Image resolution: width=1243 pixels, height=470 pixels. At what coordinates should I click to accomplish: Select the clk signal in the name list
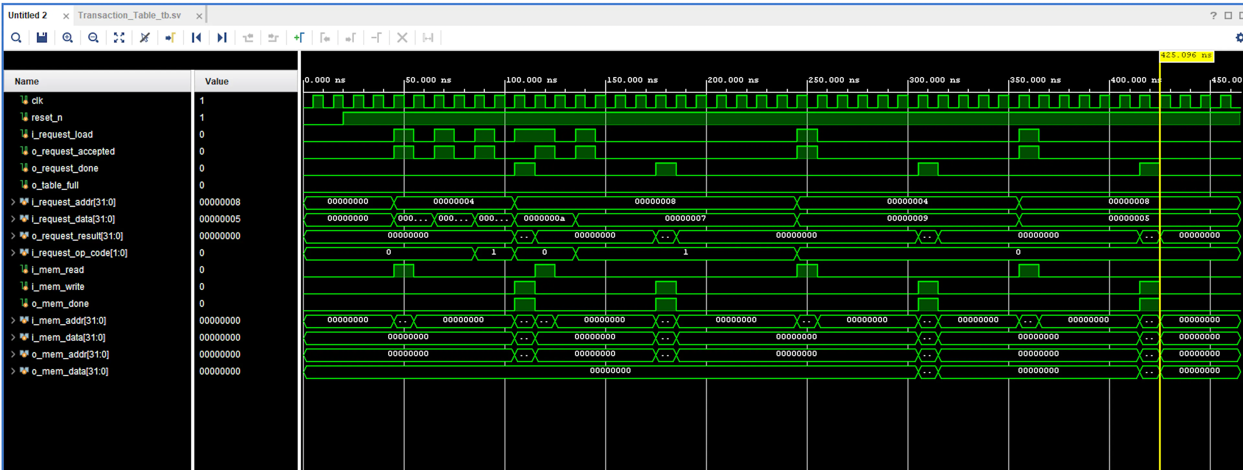(x=37, y=100)
